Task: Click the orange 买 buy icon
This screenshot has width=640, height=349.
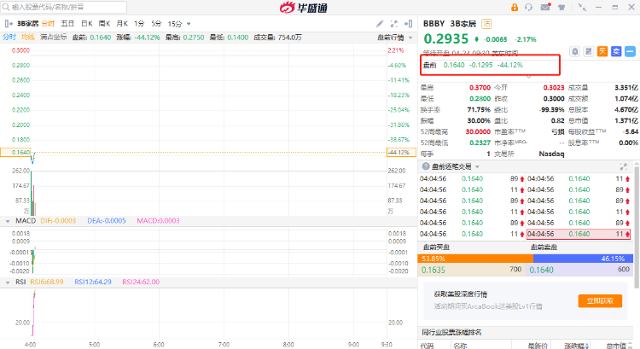Action: tap(602, 51)
